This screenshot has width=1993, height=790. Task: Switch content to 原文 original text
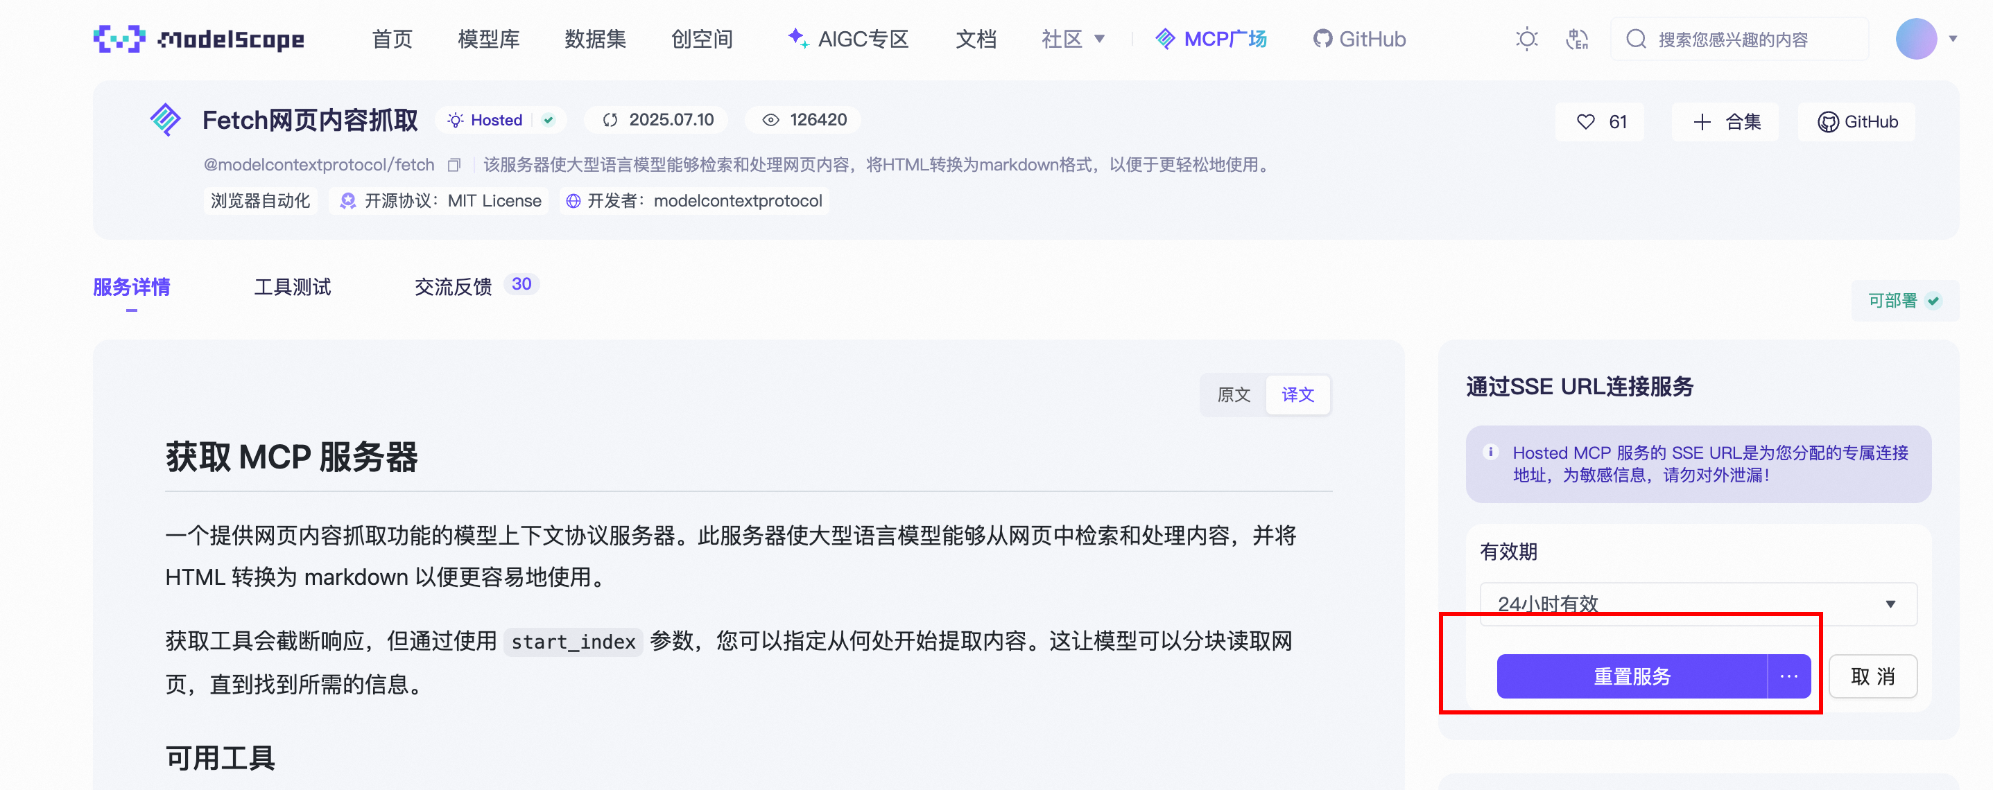click(1233, 395)
